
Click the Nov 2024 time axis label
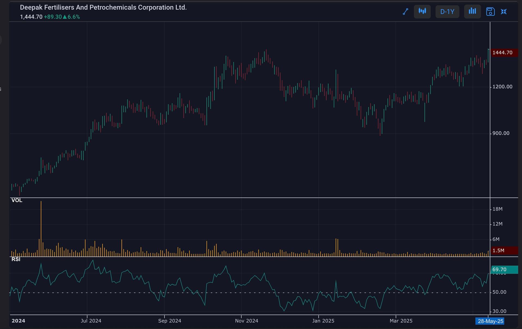click(247, 321)
